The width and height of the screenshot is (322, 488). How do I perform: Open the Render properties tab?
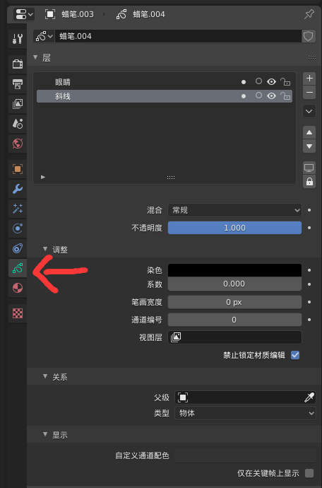tap(18, 64)
